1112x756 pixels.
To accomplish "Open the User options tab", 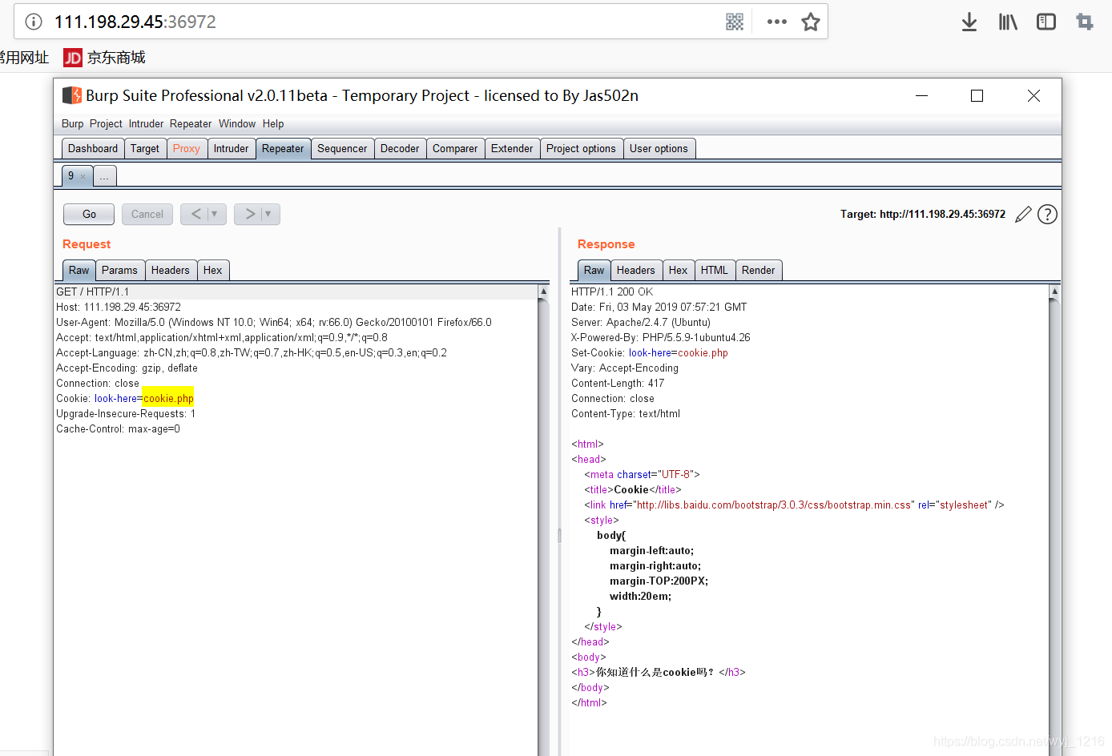I will [659, 149].
